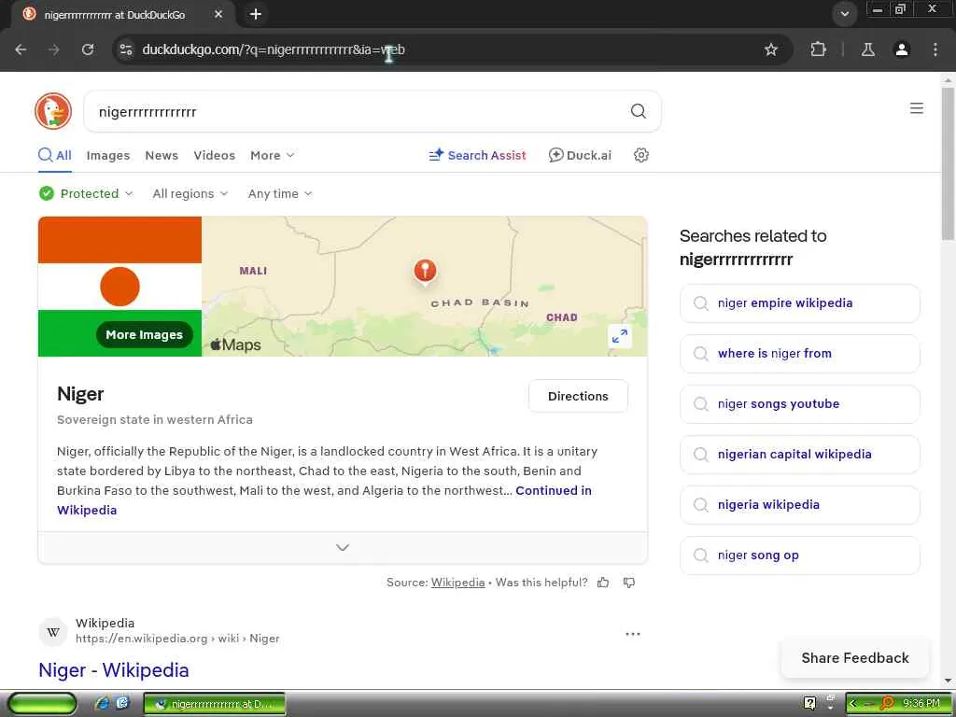This screenshot has height=717, width=956.
Task: Open the Protected safe search dropdown
Action: [86, 193]
